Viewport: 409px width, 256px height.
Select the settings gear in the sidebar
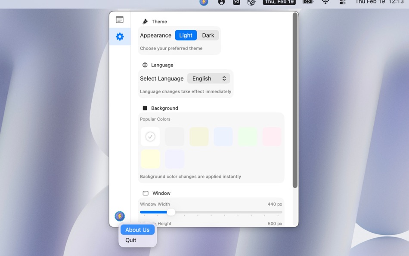[120, 37]
